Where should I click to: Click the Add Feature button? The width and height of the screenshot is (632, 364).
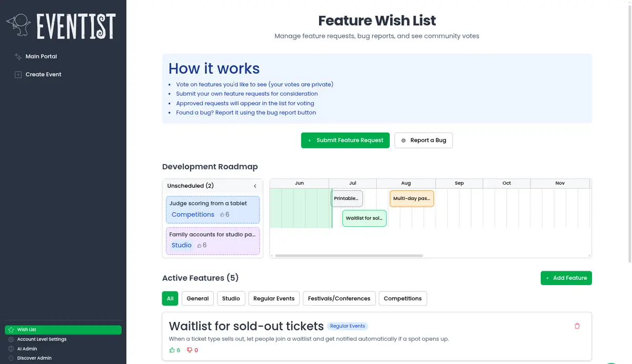(566, 278)
